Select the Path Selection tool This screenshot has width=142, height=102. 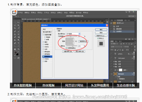15,46
